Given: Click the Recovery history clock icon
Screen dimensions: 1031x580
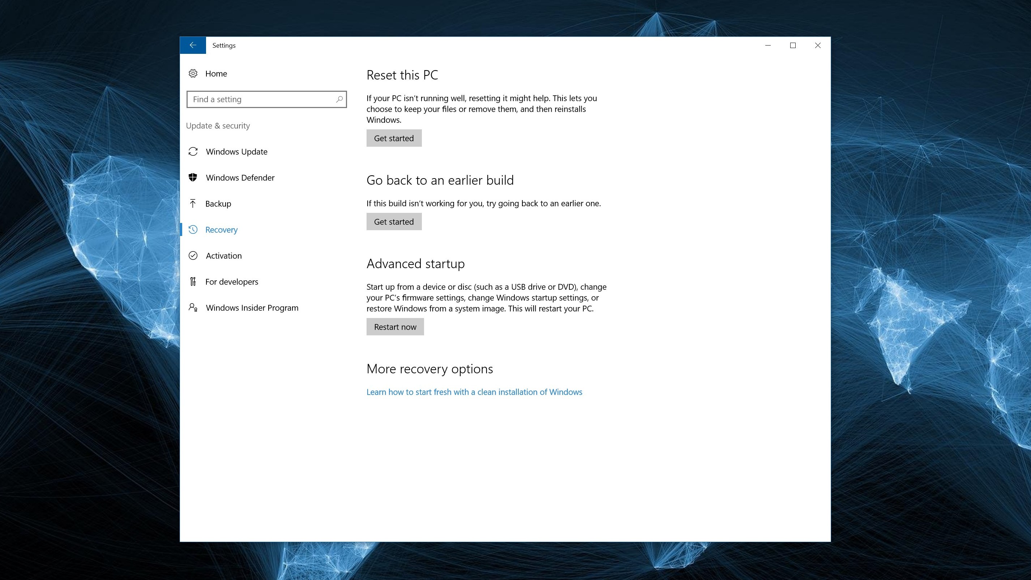Looking at the screenshot, I should (x=193, y=229).
